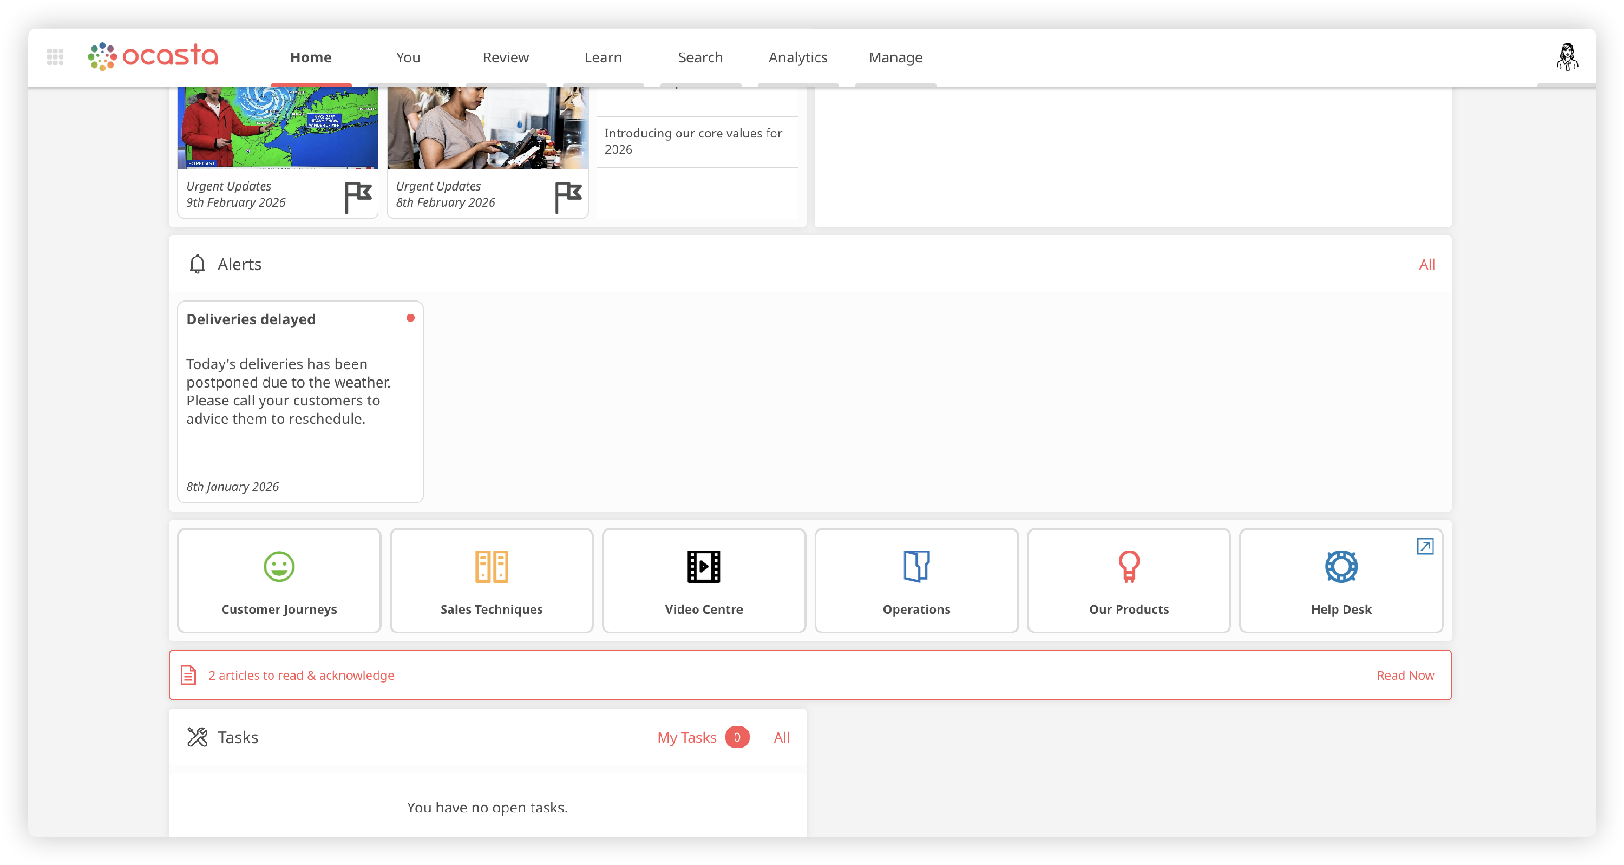The width and height of the screenshot is (1624, 865).
Task: Select the My Tasks filter
Action: coord(686,737)
